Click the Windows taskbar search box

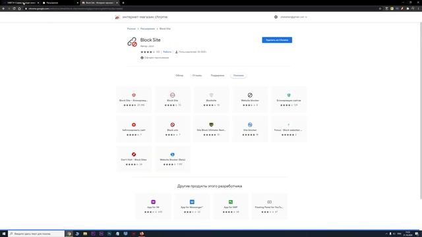point(36,234)
